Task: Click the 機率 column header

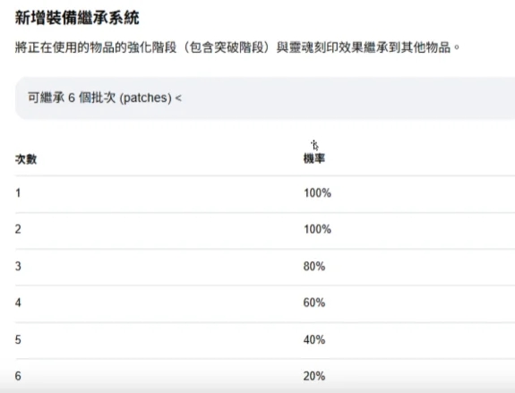Action: tap(314, 159)
